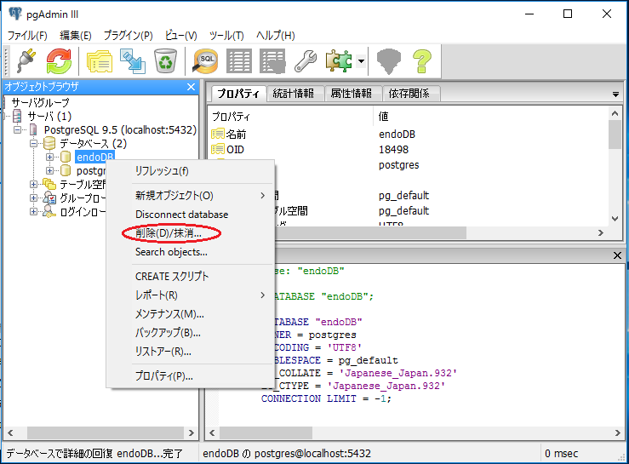
Task: Open the tab list dropdown arrow
Action: (615, 95)
